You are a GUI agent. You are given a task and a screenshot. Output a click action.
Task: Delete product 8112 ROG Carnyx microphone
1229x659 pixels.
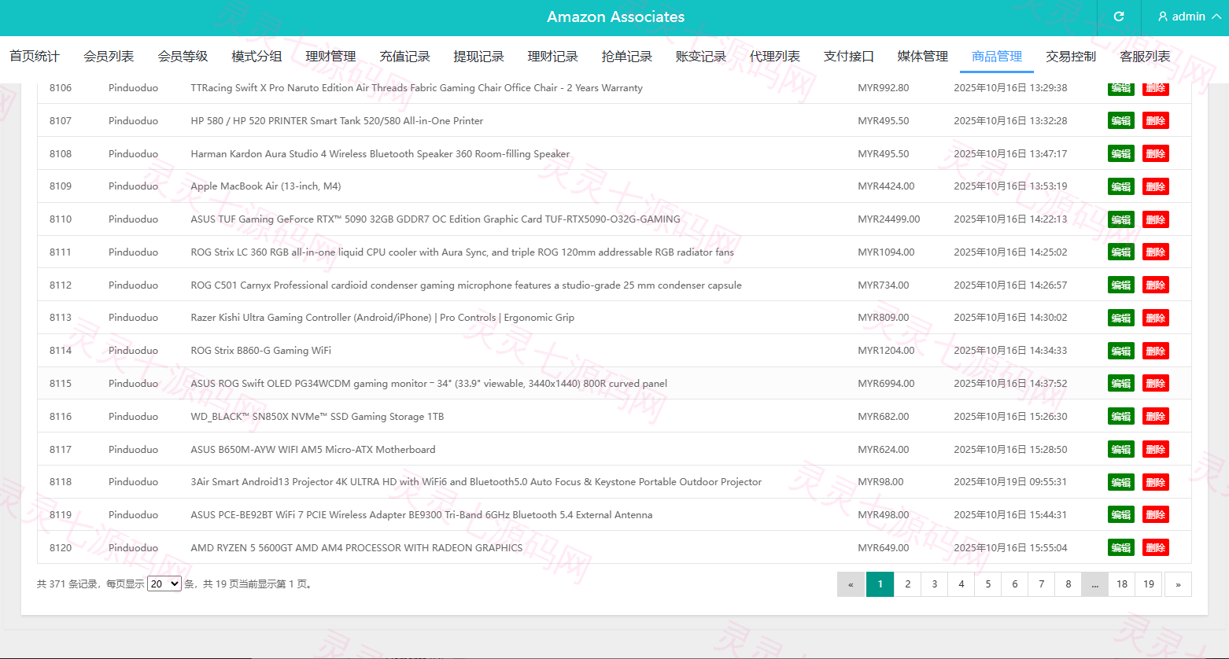(x=1156, y=285)
